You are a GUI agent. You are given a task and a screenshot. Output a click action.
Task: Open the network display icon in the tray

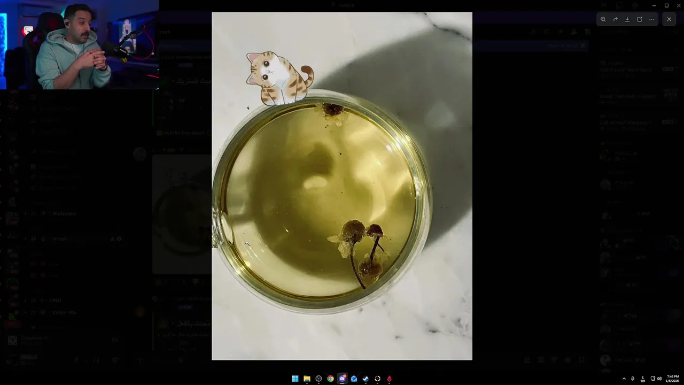point(652,379)
